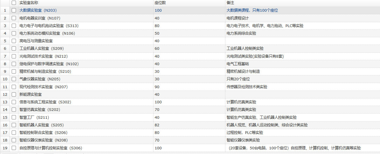Click the 过程控制, PLC等实验 remark cell
Image resolution: width=380 pixels, height=154 pixels.
coord(245,132)
